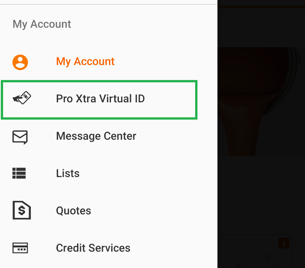Select the Lists bullet-list icon
305x268 pixels.
19,173
